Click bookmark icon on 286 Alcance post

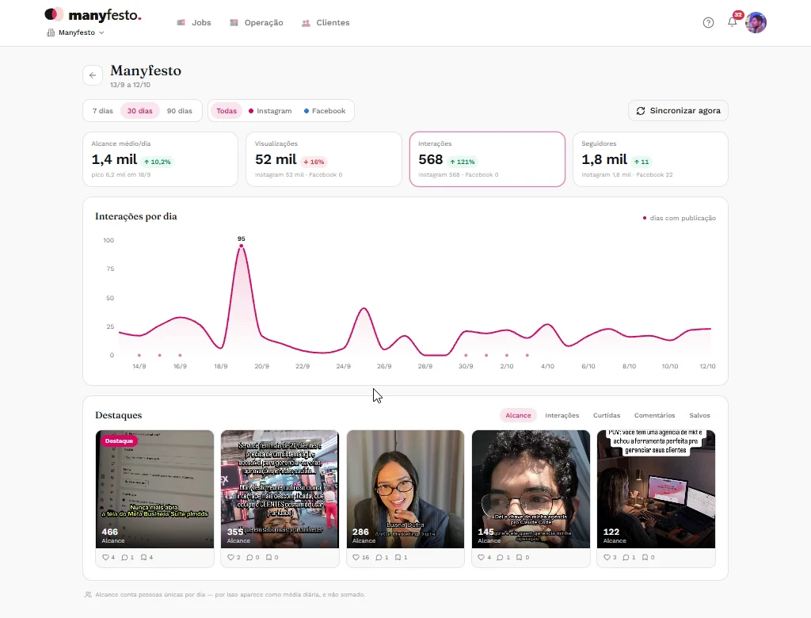tap(398, 558)
